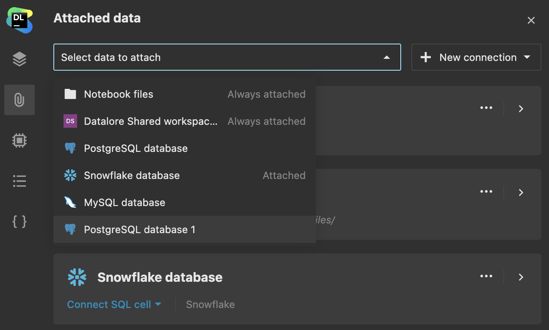Open the layers stack sidebar icon
Viewport: 549px width, 330px height.
tap(19, 60)
